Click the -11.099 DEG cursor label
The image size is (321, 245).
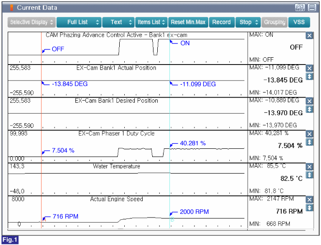tap(198, 84)
